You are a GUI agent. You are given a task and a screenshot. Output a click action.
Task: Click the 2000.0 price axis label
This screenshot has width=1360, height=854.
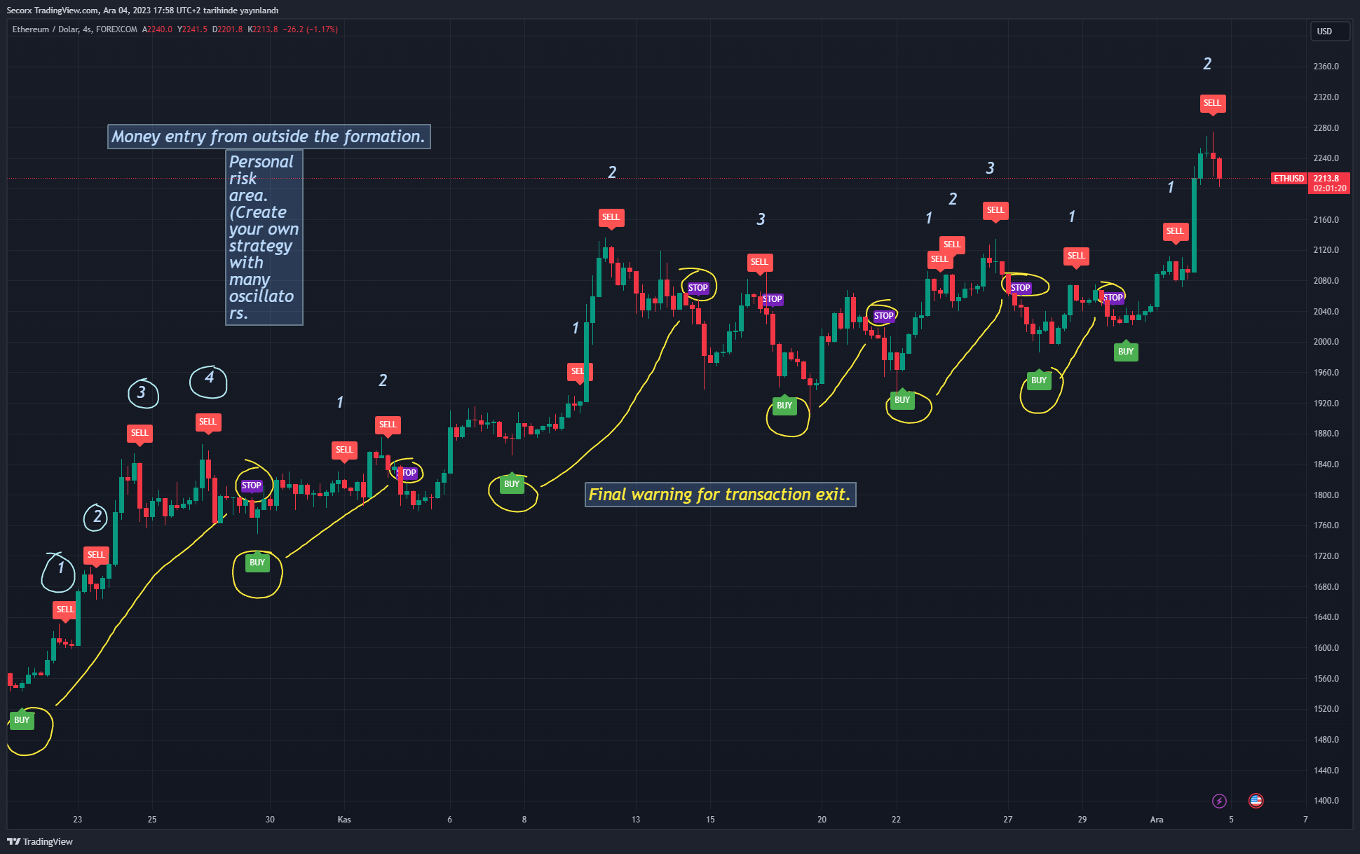1326,342
